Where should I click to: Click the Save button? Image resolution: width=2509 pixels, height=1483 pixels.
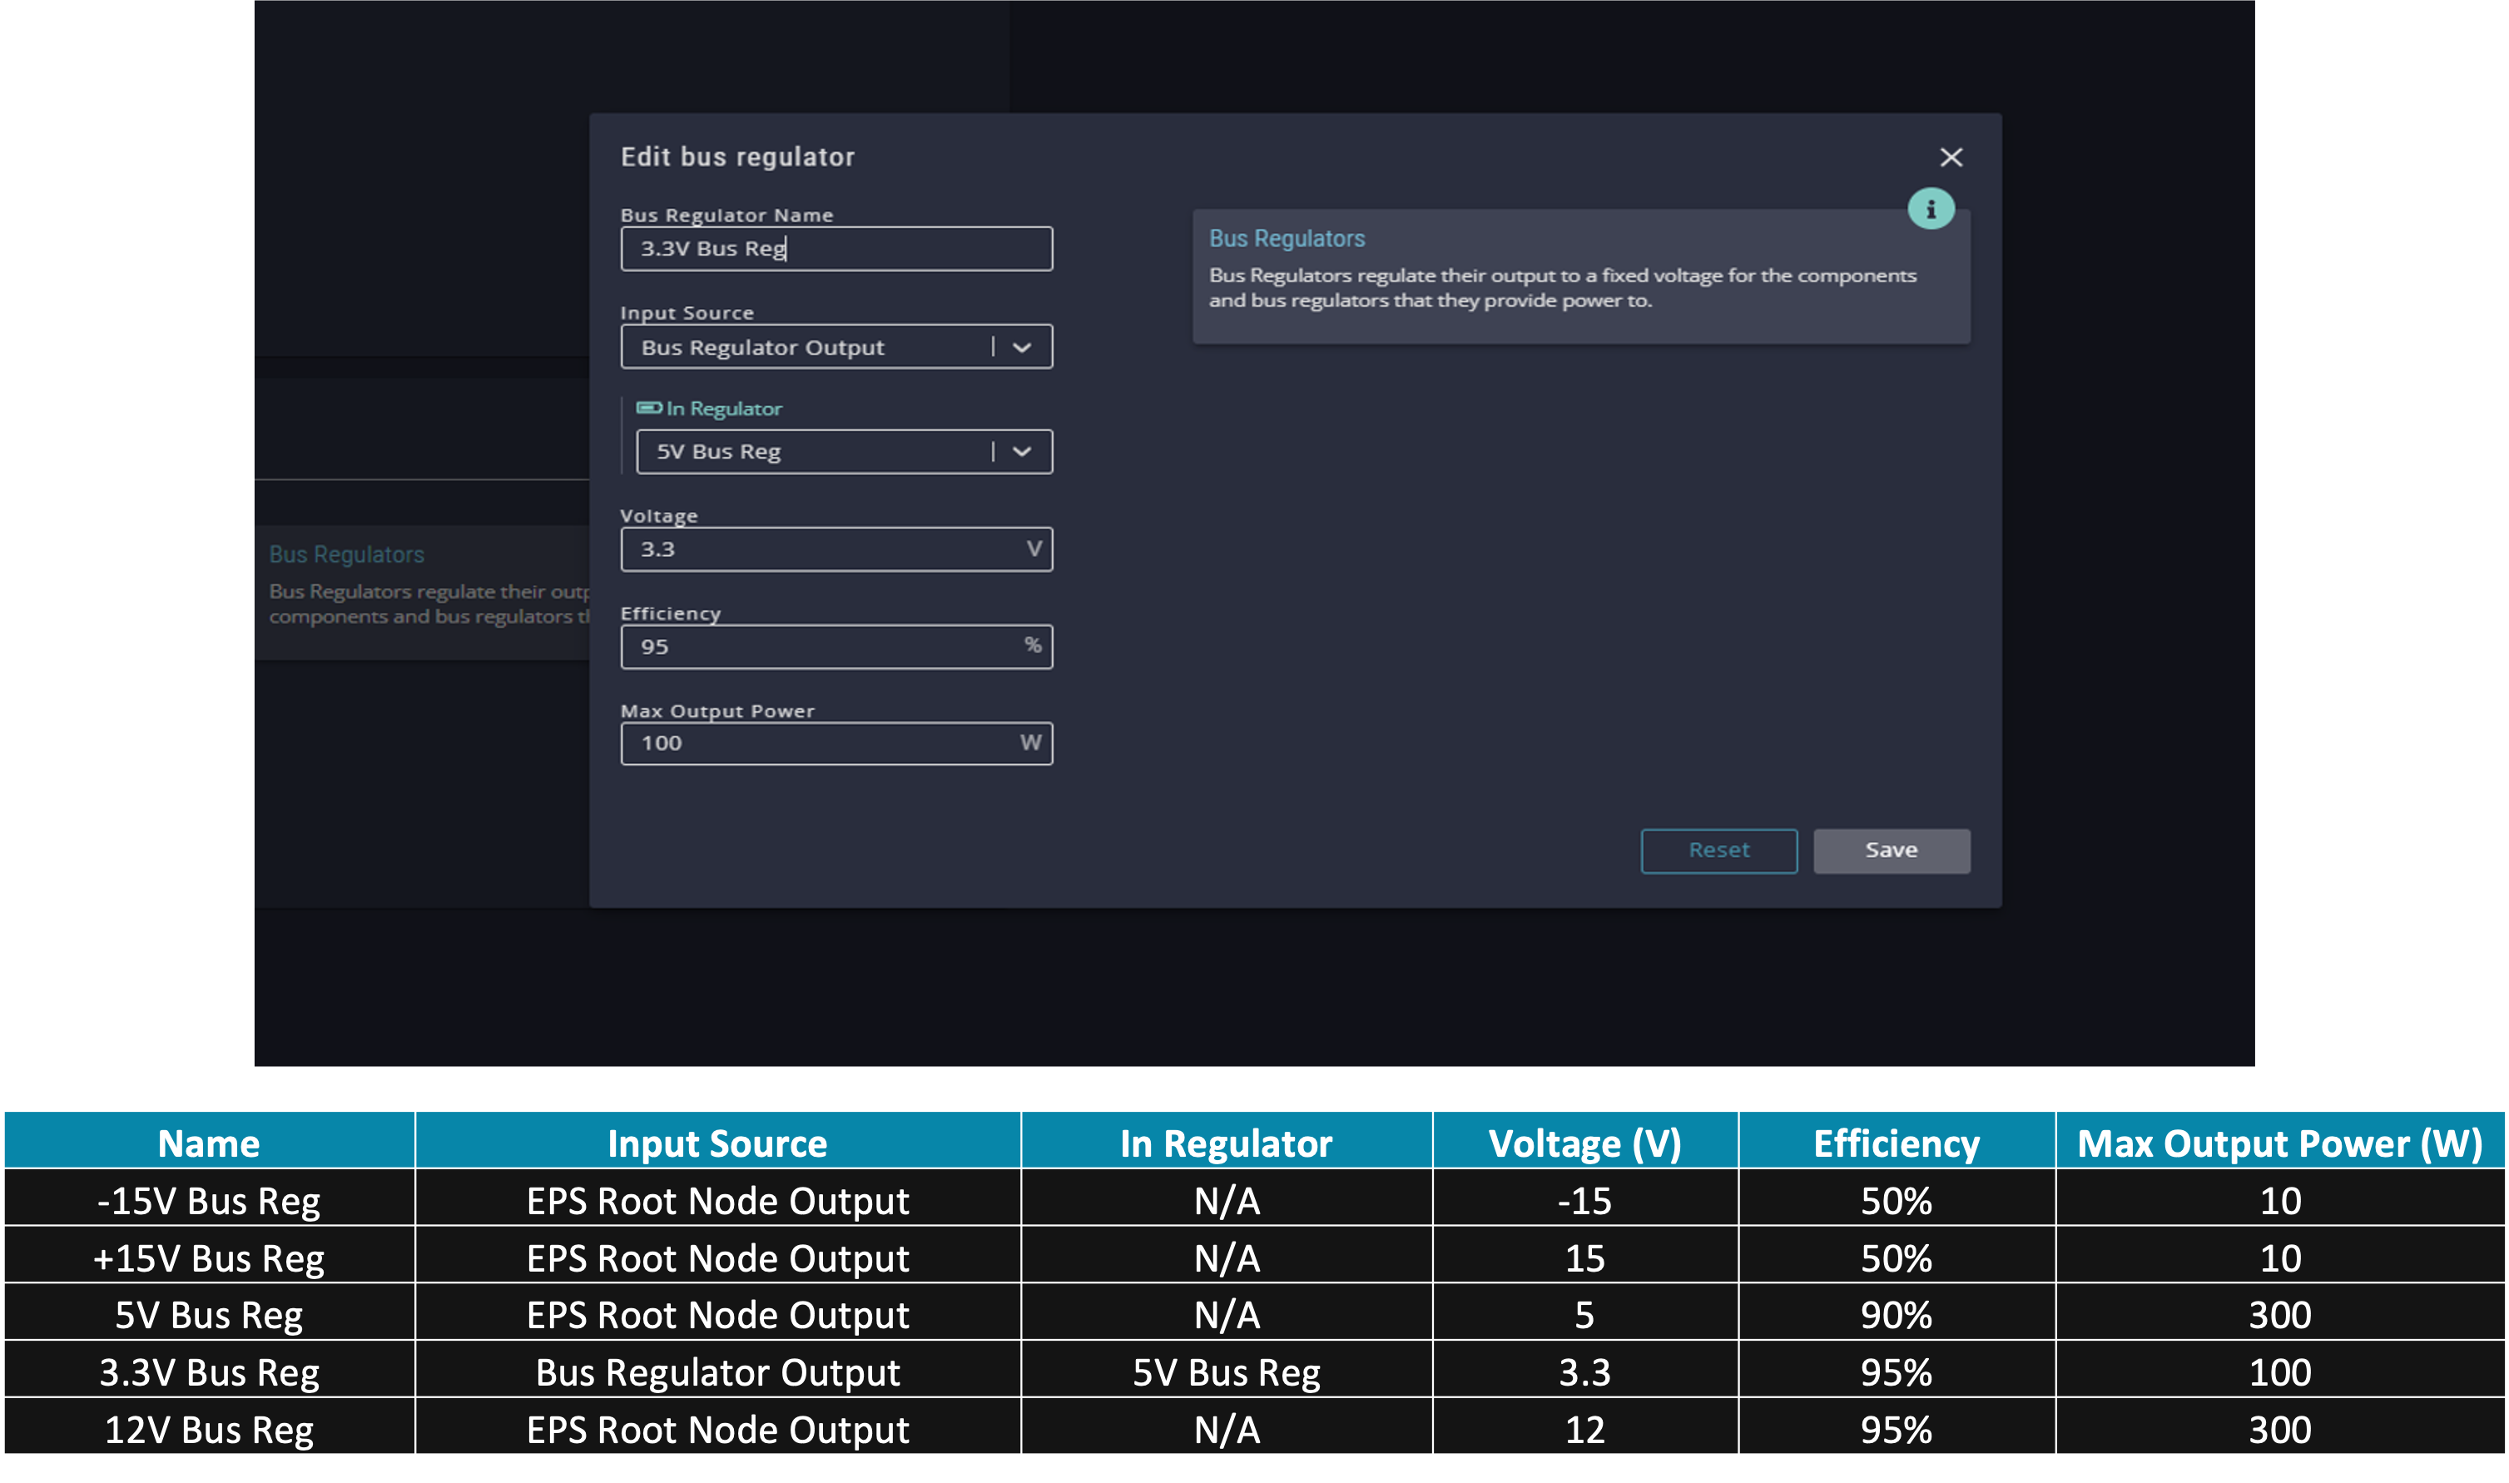click(x=1892, y=851)
